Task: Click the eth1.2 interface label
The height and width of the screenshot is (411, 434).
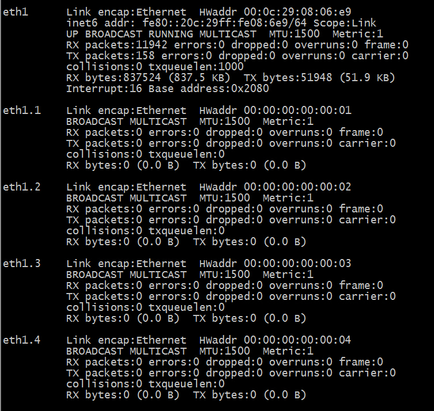Action: (x=22, y=187)
